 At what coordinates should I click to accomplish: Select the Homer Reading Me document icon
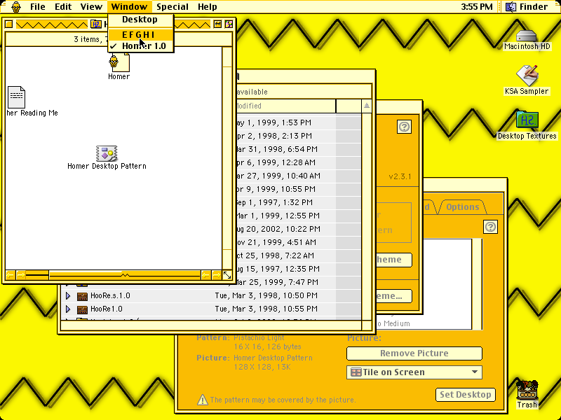(16, 97)
